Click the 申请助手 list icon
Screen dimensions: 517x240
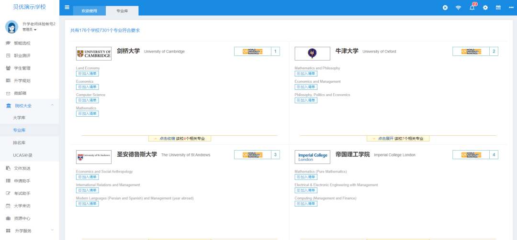pos(8,181)
